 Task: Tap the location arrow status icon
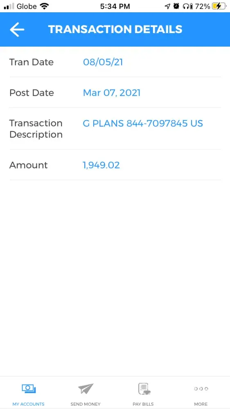point(168,6)
